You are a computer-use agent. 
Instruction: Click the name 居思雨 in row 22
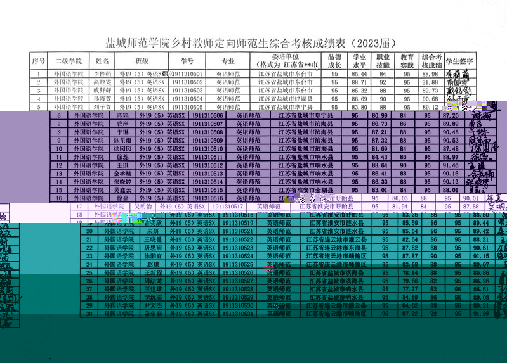pos(153,248)
